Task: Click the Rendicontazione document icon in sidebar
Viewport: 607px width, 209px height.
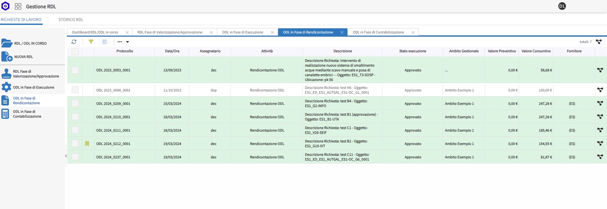Action: coord(5,100)
